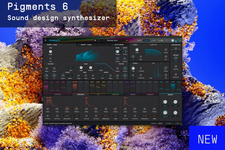The width and height of the screenshot is (225, 150).
Task: Click the Filter 1 Cutoff knob
Action: [x=137, y=50]
